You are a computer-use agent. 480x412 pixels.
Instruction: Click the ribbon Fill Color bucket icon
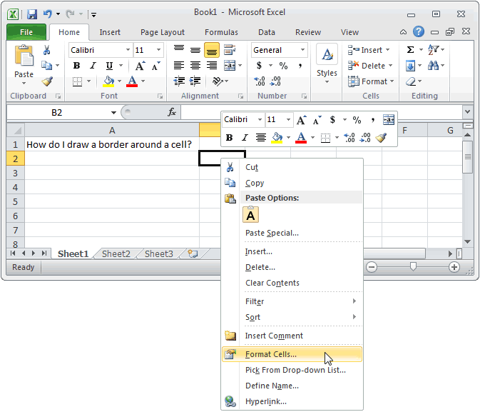point(108,81)
